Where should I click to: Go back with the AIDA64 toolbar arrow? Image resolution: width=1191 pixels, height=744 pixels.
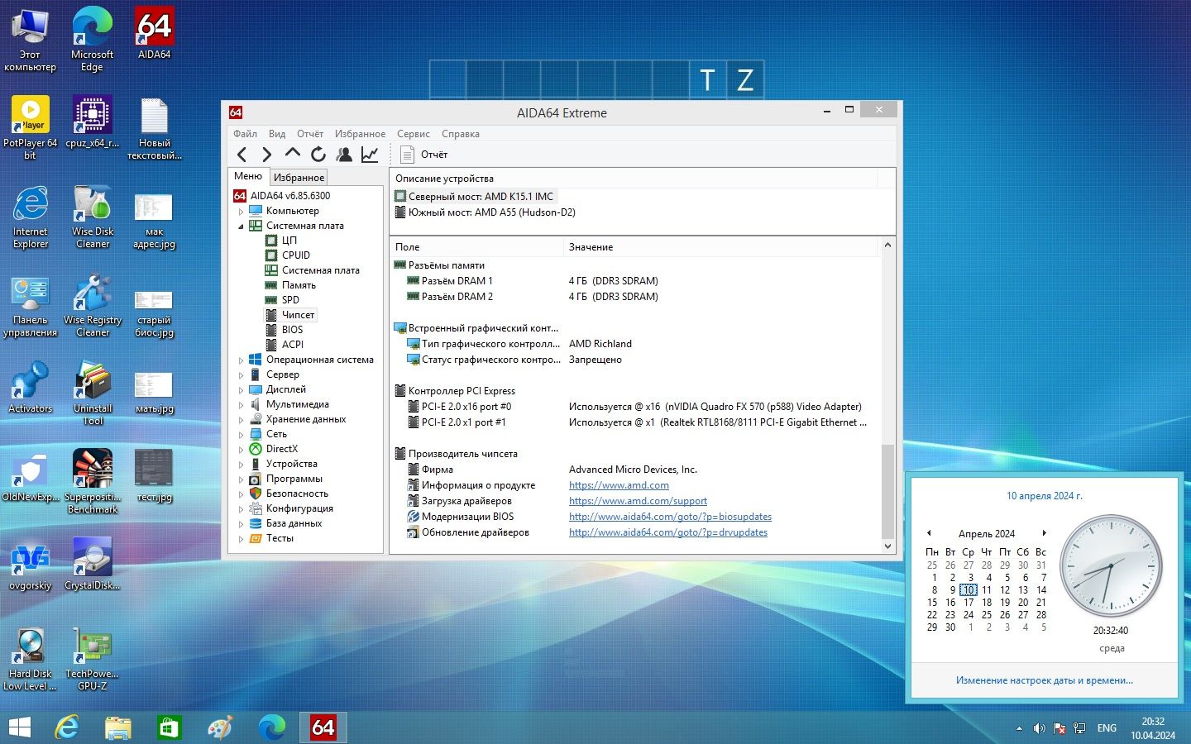pyautogui.click(x=242, y=155)
